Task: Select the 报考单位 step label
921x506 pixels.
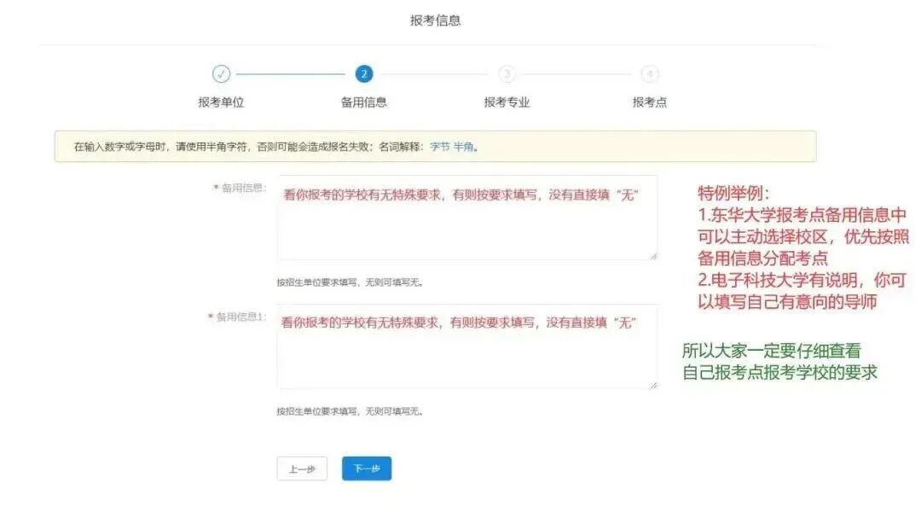Action: (223, 101)
